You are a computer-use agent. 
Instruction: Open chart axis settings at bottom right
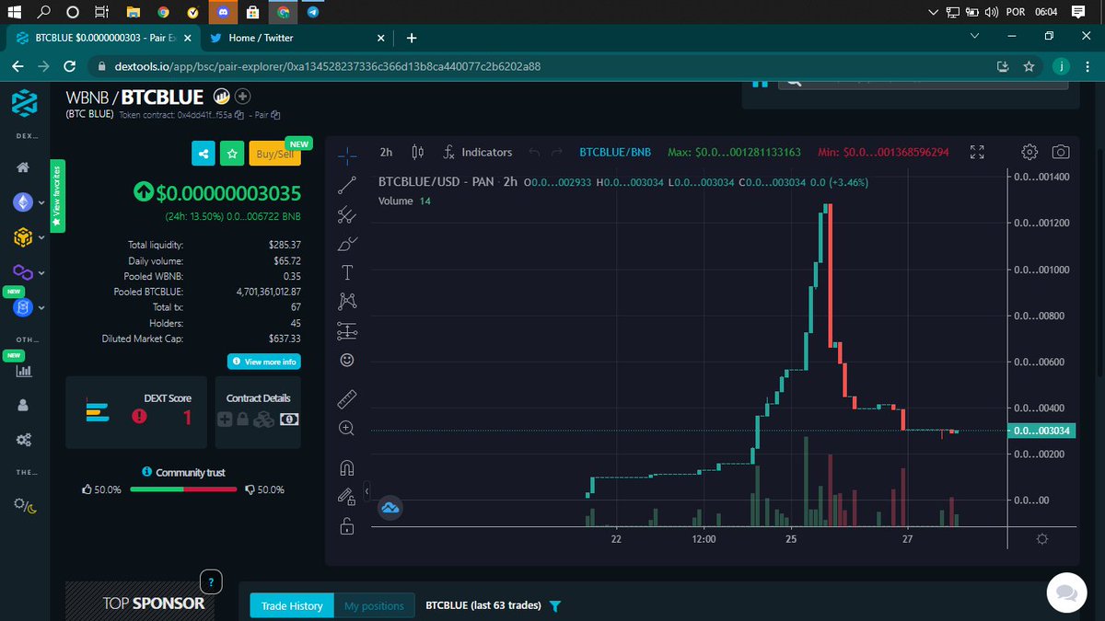click(x=1042, y=539)
